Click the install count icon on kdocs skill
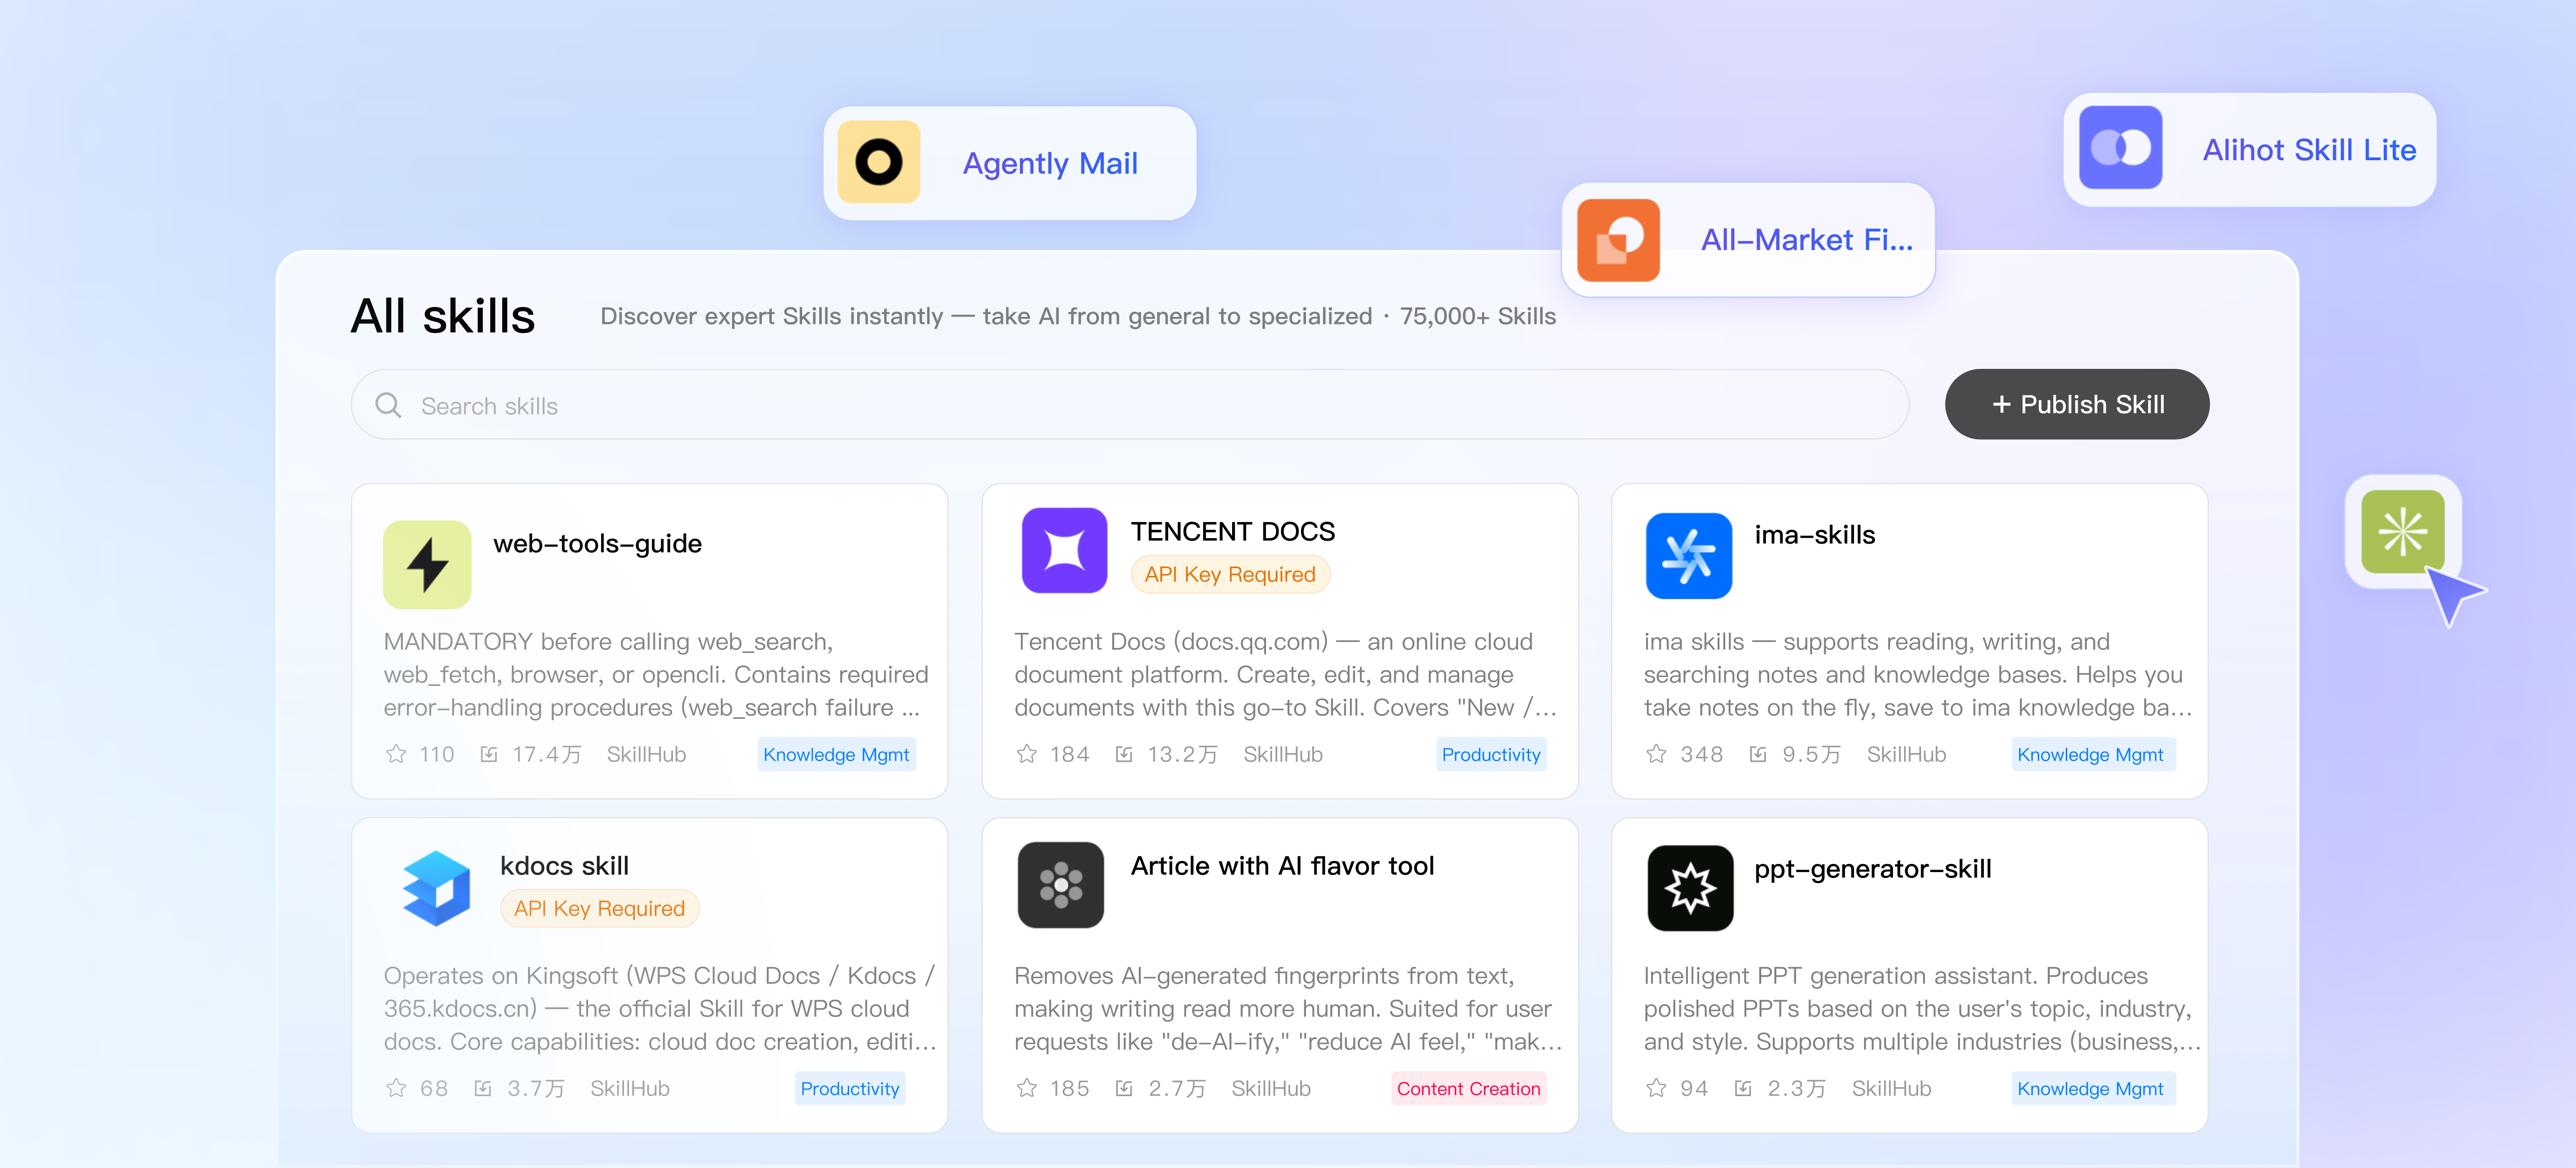2576x1168 pixels. [x=483, y=1088]
